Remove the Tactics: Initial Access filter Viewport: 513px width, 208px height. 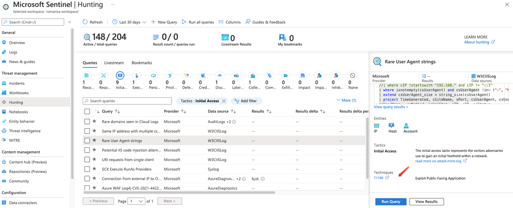(224, 101)
